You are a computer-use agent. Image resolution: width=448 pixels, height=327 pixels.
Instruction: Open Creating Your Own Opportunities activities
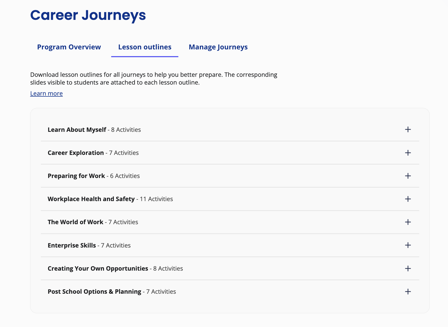(x=408, y=268)
